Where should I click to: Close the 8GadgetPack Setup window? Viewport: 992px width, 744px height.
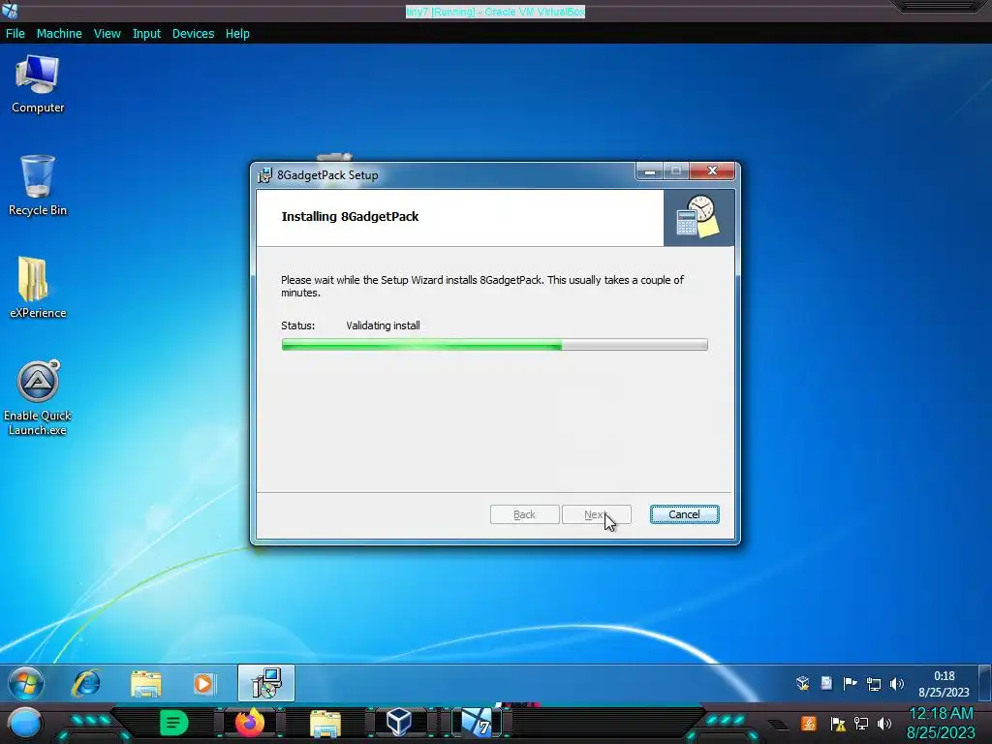tap(712, 170)
